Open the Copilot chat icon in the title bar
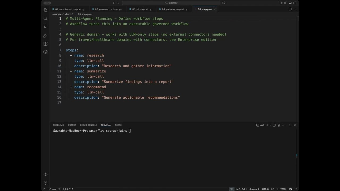 click(x=224, y=3)
